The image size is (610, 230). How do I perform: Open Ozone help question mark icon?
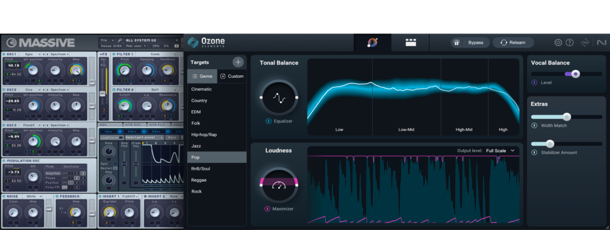pyautogui.click(x=570, y=43)
